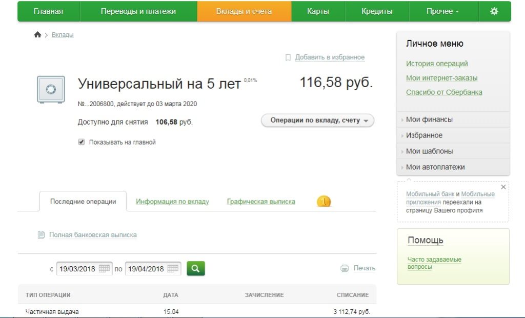Click the start date field 19/03/2018
The width and height of the screenshot is (525, 318).
pos(77,269)
